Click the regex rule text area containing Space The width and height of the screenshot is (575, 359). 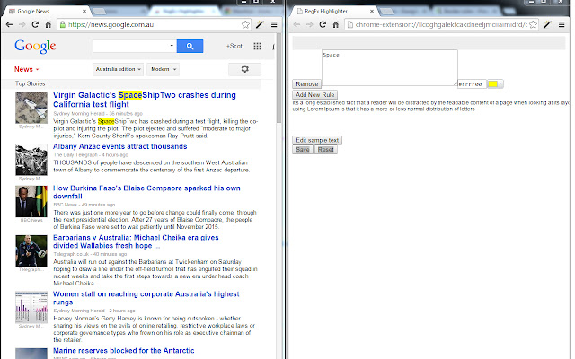click(389, 68)
